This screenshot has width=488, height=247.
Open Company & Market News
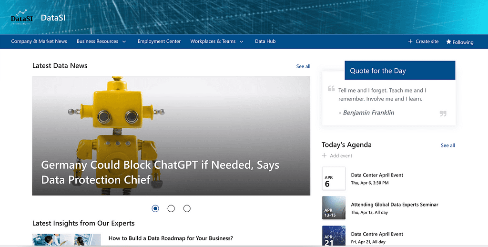39,41
